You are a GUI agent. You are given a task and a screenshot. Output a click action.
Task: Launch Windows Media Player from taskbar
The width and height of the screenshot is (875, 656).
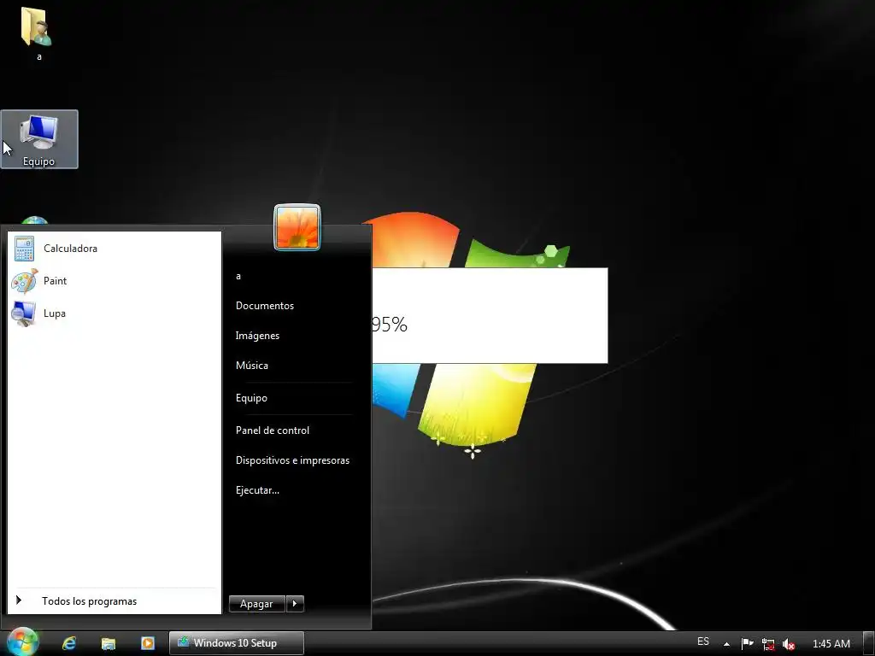[x=147, y=643]
